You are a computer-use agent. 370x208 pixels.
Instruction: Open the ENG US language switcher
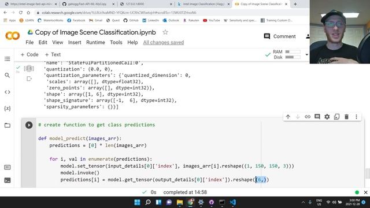tap(319, 202)
